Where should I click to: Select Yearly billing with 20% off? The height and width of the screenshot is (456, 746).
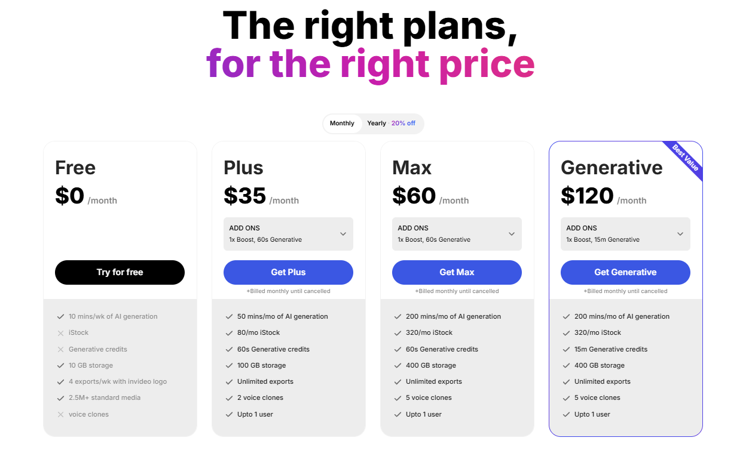click(391, 124)
